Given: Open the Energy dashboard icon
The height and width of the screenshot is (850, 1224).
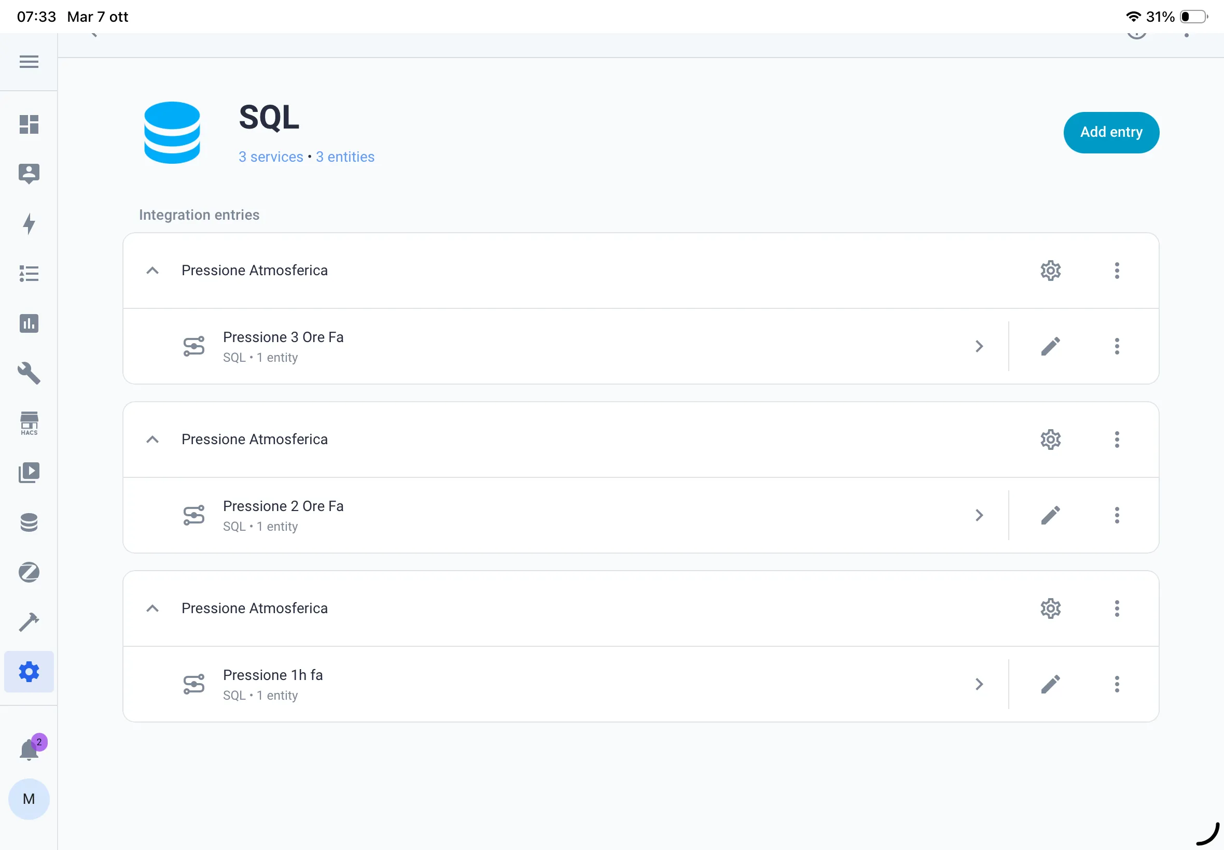Looking at the screenshot, I should pos(29,224).
